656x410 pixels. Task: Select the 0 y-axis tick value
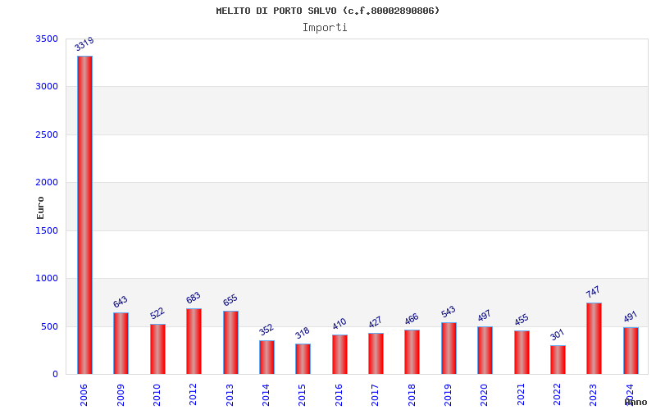pyautogui.click(x=55, y=375)
